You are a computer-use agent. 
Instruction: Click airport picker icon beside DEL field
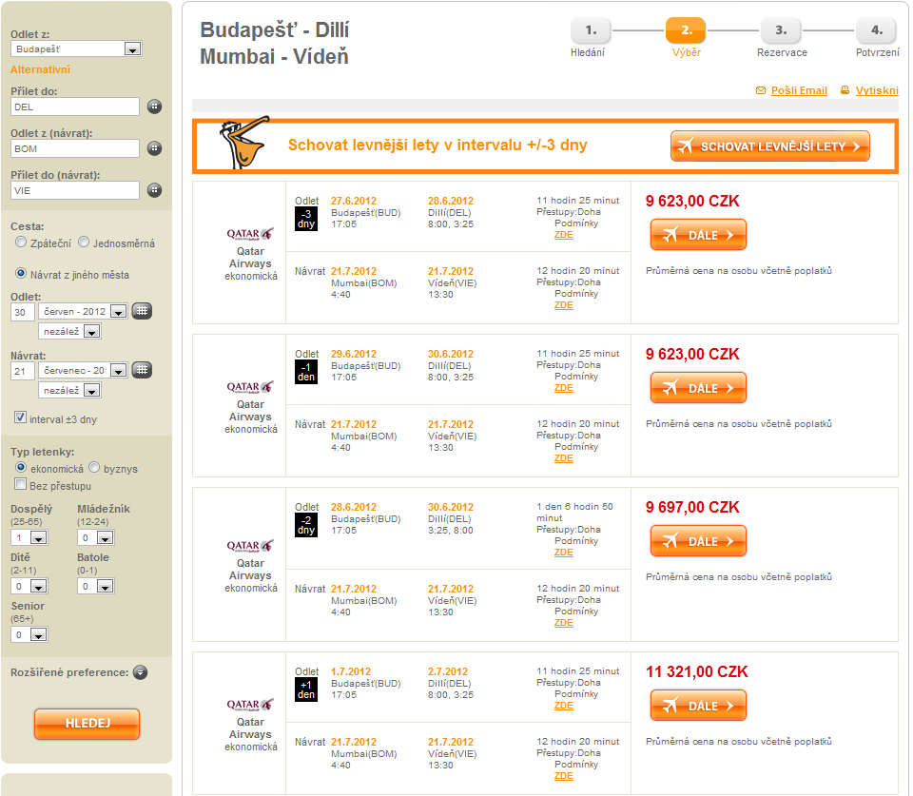[154, 107]
